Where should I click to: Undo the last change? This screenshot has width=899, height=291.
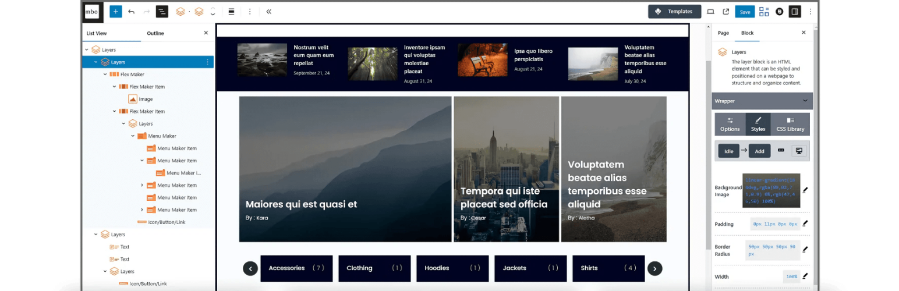[x=131, y=11]
